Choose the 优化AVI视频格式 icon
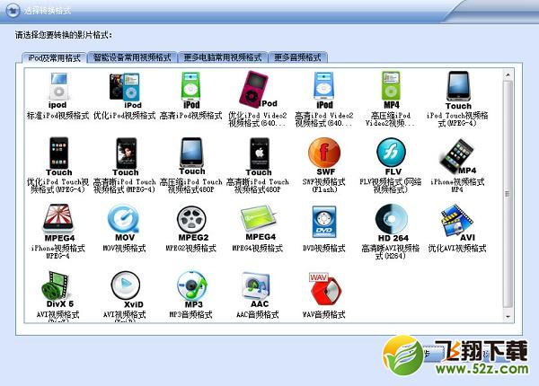The image size is (539, 386). (x=457, y=221)
